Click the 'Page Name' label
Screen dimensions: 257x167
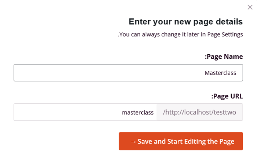pos(224,57)
